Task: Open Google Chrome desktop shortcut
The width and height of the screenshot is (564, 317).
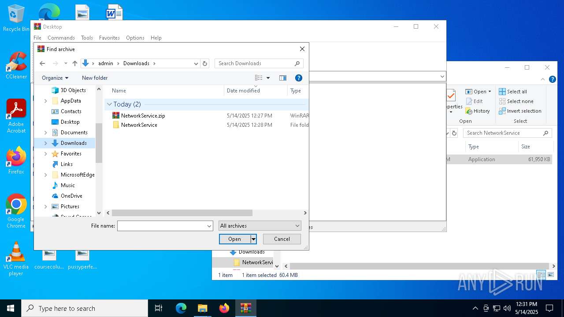Action: pyautogui.click(x=16, y=211)
